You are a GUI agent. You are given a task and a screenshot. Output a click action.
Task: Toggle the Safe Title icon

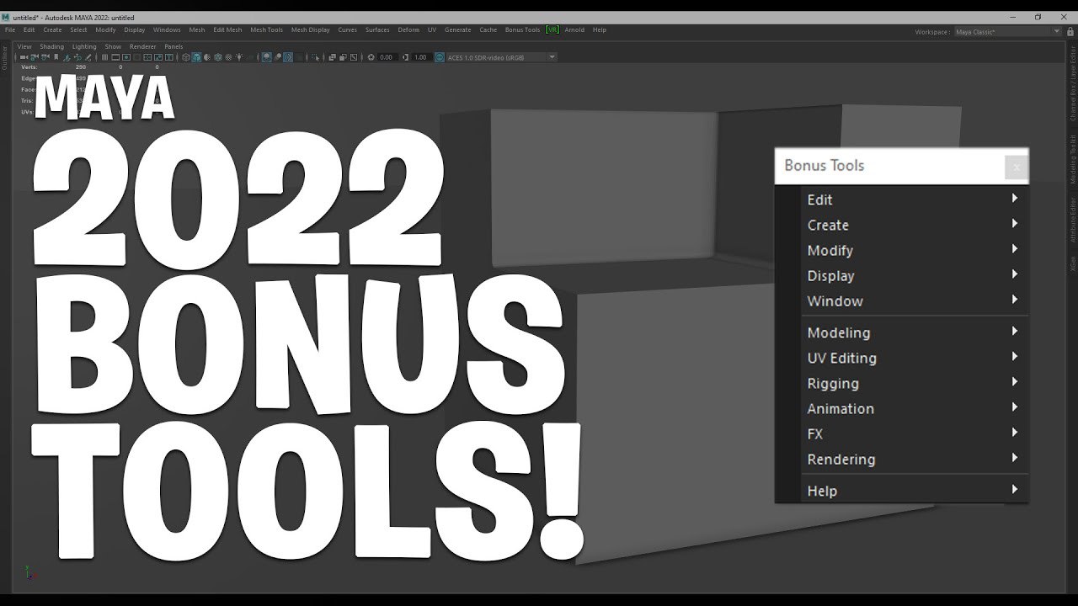point(168,57)
